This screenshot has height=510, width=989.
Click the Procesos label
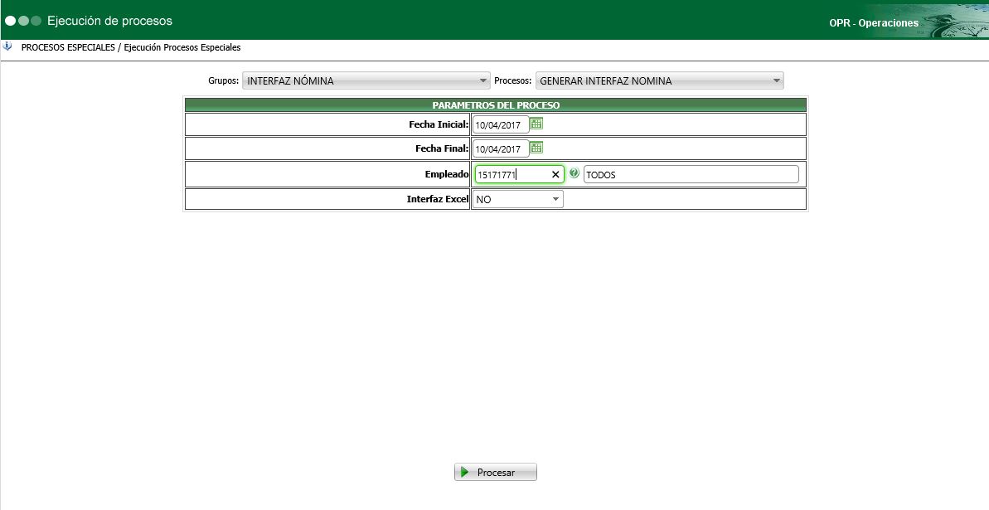pos(513,80)
